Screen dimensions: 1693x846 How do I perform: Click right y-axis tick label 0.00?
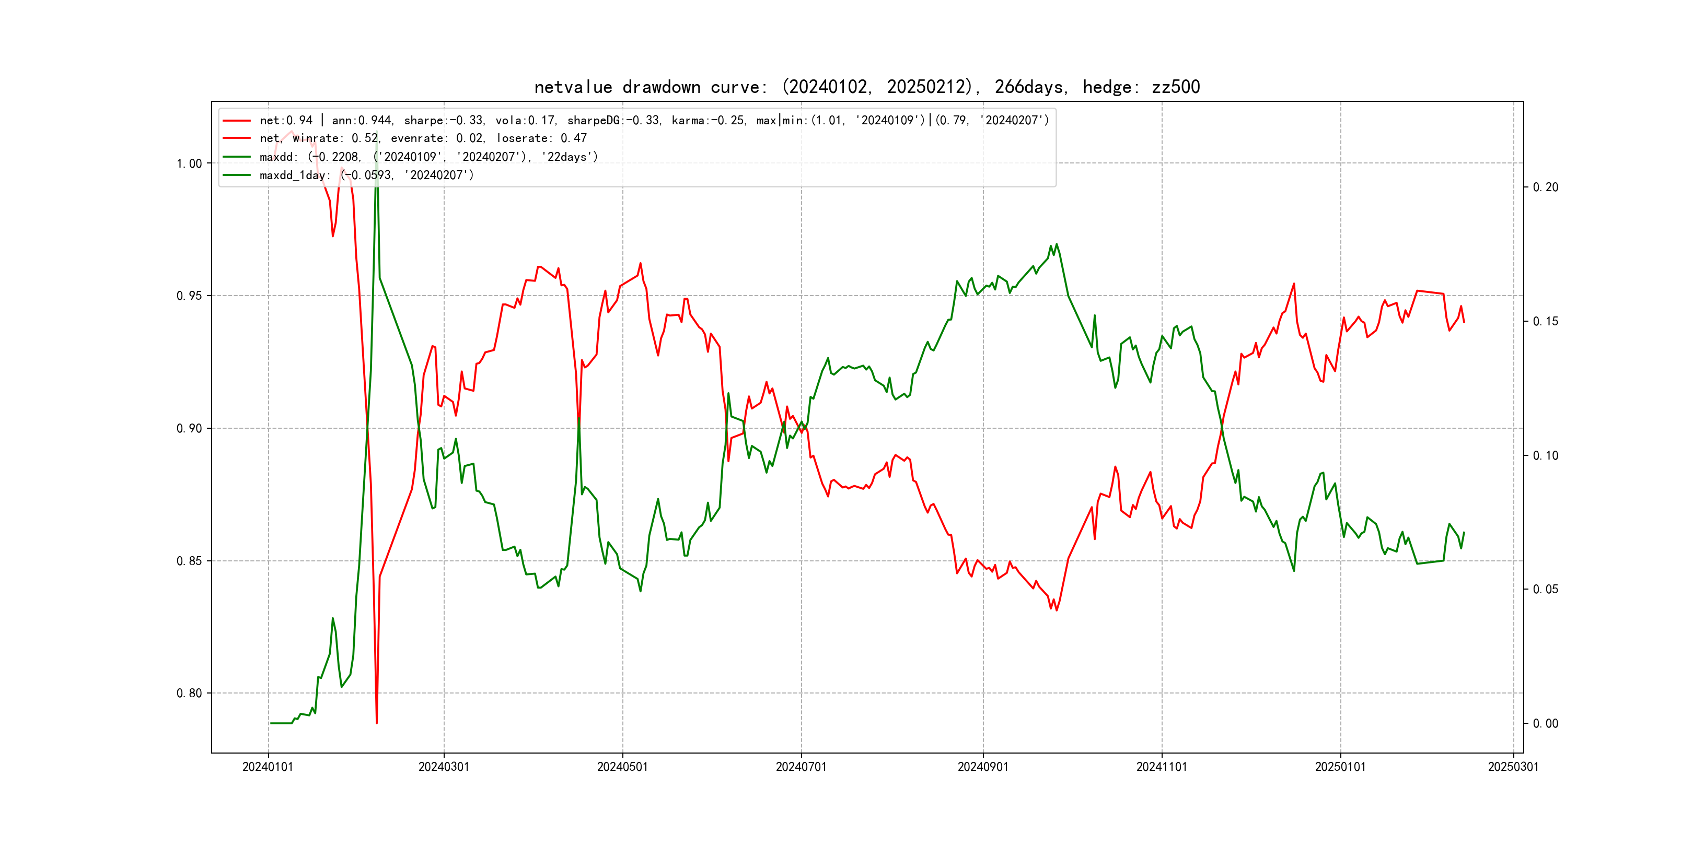1545,723
